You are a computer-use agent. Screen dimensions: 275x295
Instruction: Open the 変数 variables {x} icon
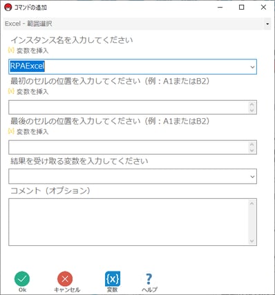(x=113, y=279)
